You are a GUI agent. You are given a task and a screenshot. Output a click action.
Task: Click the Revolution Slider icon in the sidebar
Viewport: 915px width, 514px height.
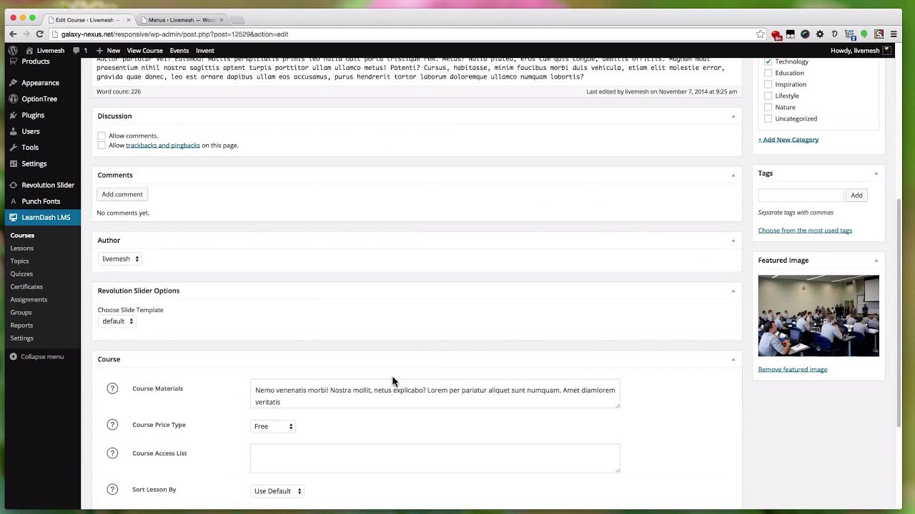[14, 185]
